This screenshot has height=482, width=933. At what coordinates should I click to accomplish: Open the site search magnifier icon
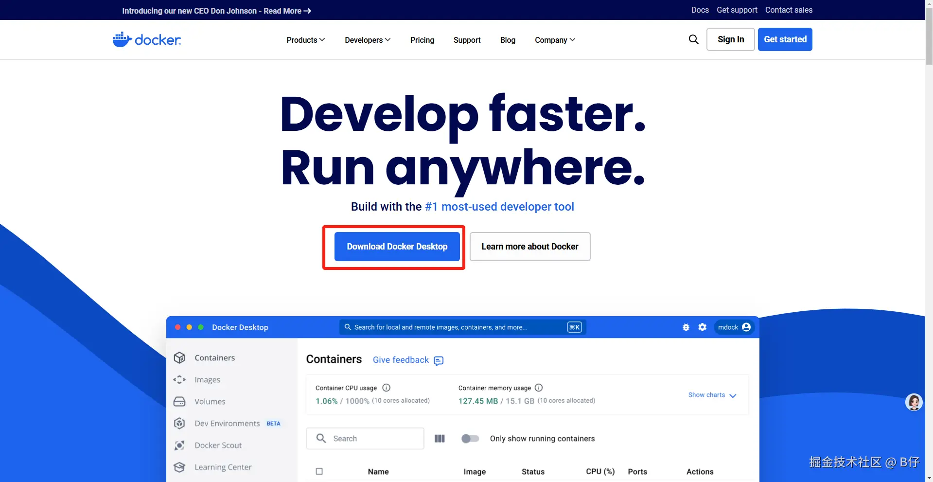tap(694, 39)
